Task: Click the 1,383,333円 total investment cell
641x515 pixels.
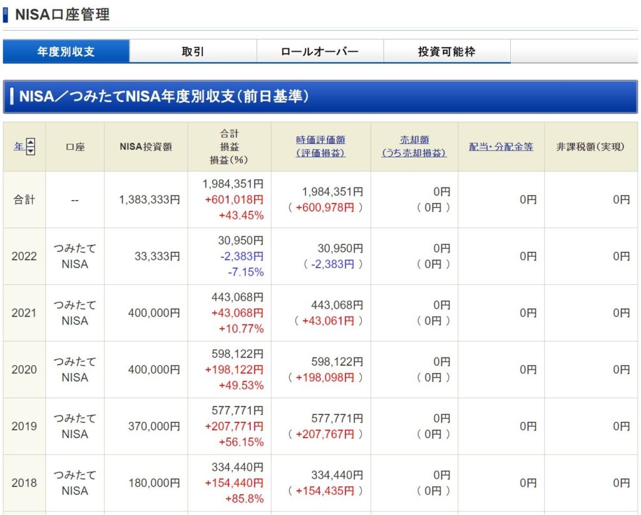Action: pos(149,200)
